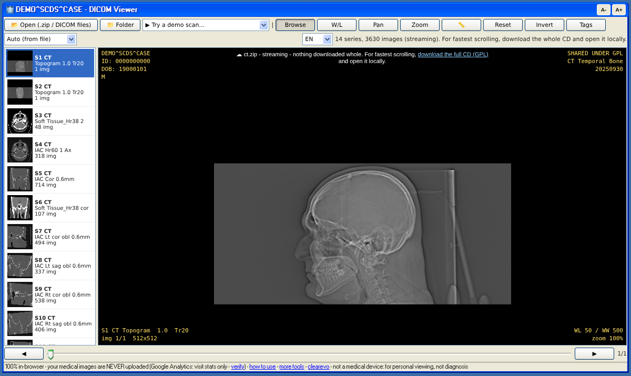Click 'ID: 0000000000' overlay text
This screenshot has height=376, width=631.
click(x=126, y=61)
